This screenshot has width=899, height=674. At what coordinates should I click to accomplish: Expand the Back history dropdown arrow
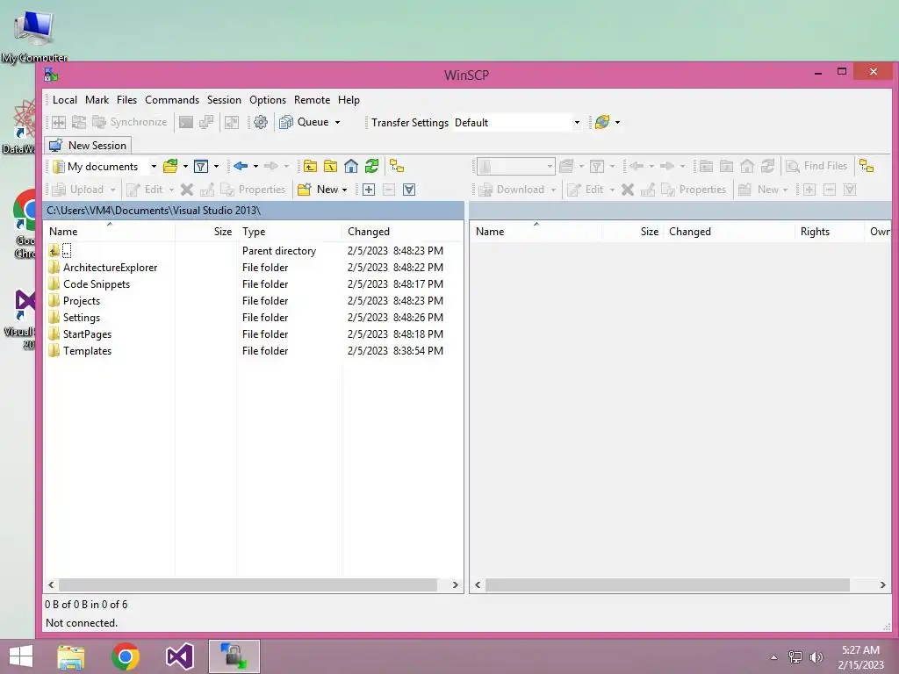pos(255,166)
